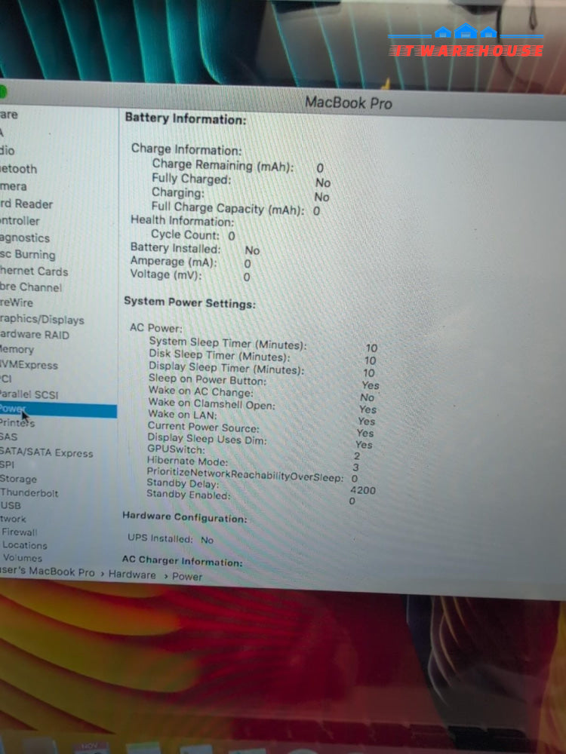Select Firewall under Network
The width and height of the screenshot is (566, 754).
coord(20,532)
